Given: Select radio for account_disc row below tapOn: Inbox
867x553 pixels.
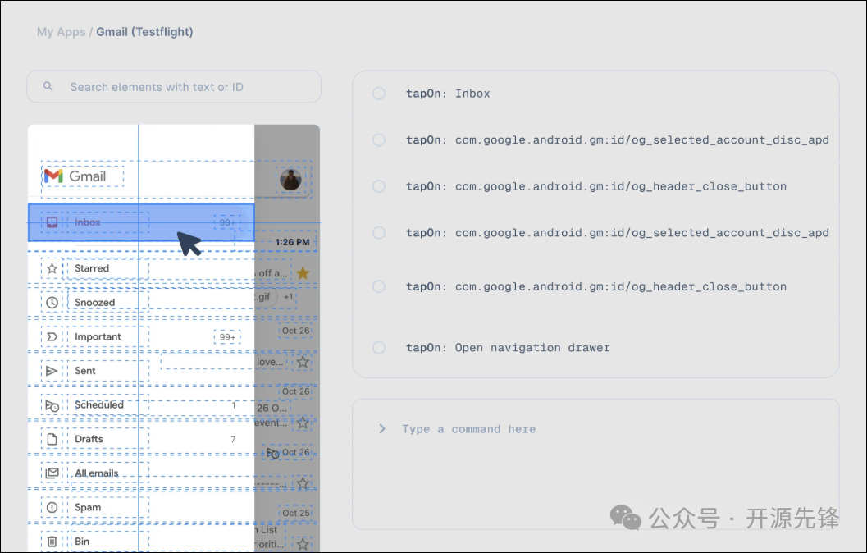Looking at the screenshot, I should [x=379, y=139].
